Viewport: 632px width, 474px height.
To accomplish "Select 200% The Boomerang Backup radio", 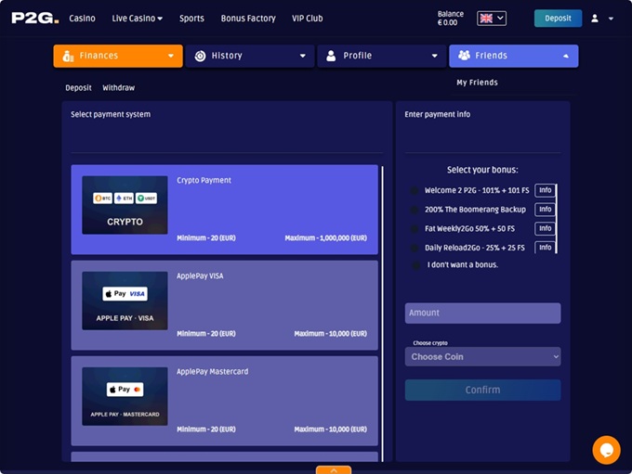I will click(414, 210).
